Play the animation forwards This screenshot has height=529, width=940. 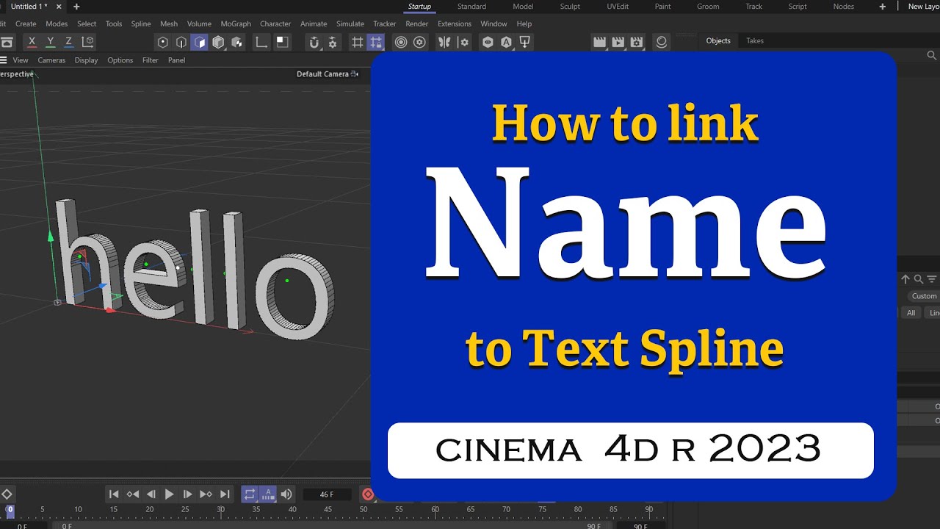click(170, 494)
